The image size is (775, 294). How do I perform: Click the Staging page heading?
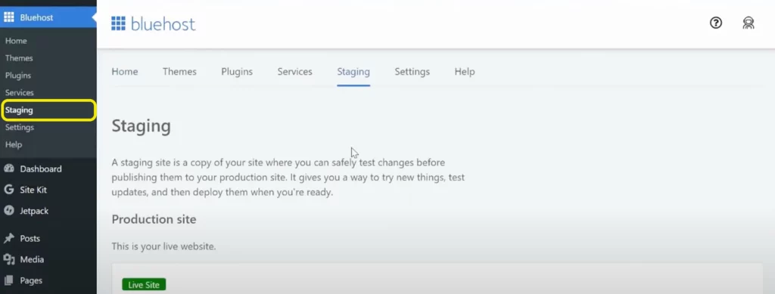point(141,126)
